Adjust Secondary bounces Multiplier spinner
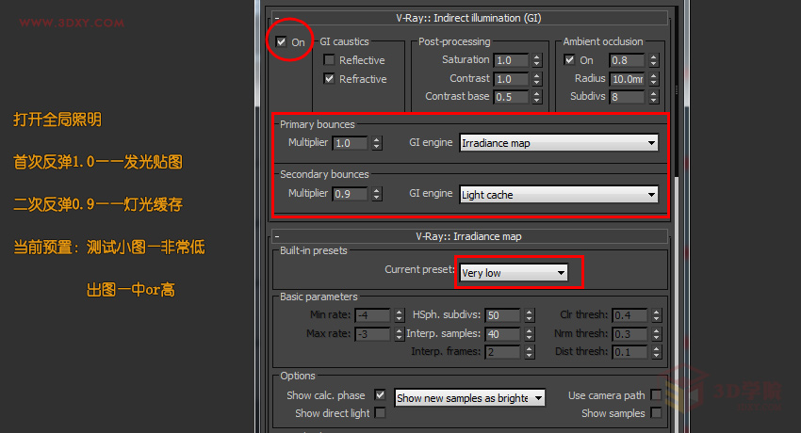 click(377, 194)
